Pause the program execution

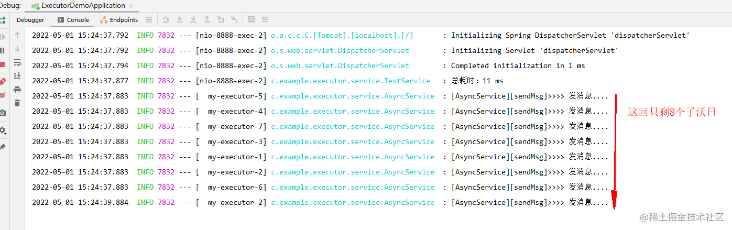[x=3, y=50]
